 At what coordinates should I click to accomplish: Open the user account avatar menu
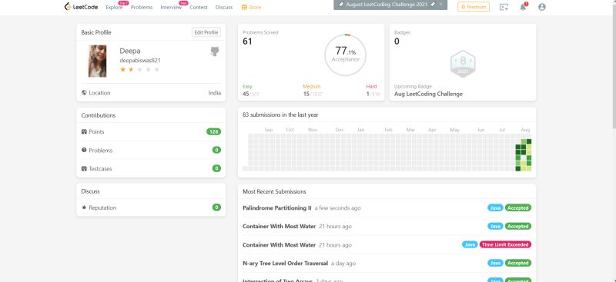click(x=542, y=7)
